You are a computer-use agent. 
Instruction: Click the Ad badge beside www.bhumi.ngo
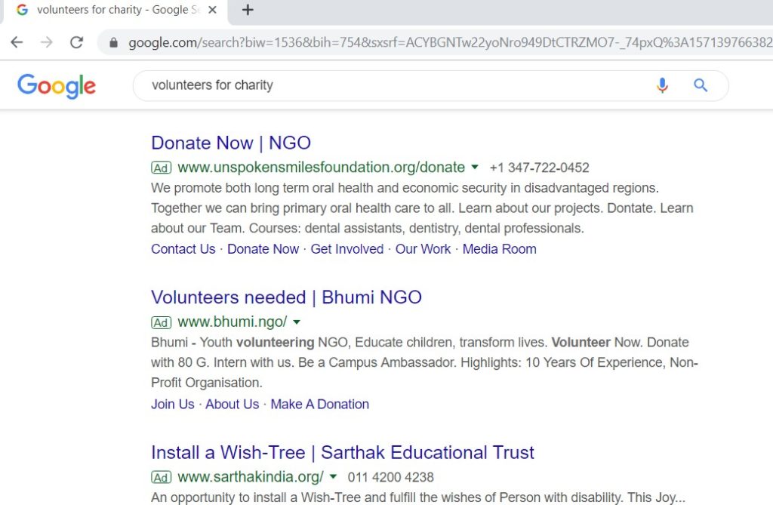pos(161,322)
